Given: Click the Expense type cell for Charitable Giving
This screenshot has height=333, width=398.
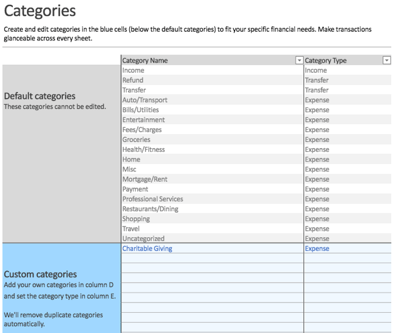Looking at the screenshot, I should (317, 249).
